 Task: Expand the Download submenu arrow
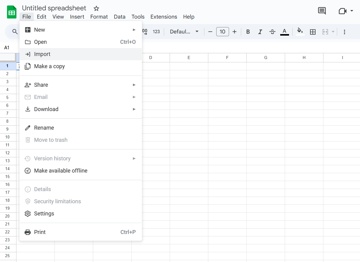(x=134, y=109)
